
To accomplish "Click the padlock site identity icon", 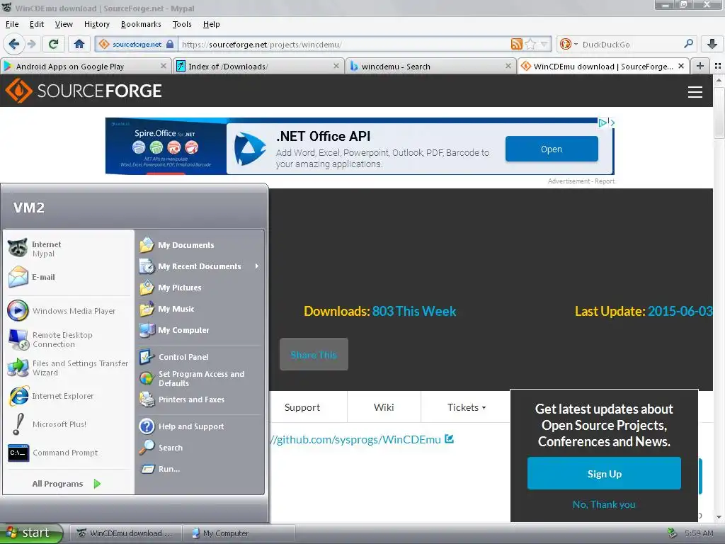I will coord(170,45).
